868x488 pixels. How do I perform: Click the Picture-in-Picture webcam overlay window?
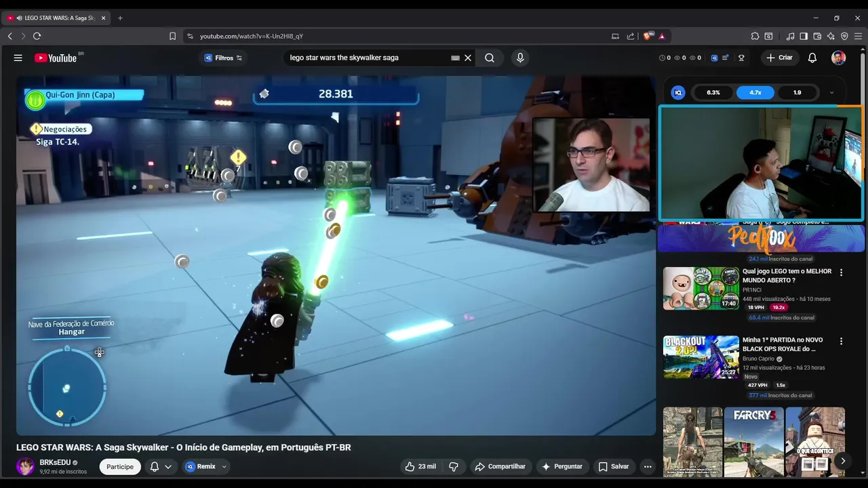coord(761,163)
